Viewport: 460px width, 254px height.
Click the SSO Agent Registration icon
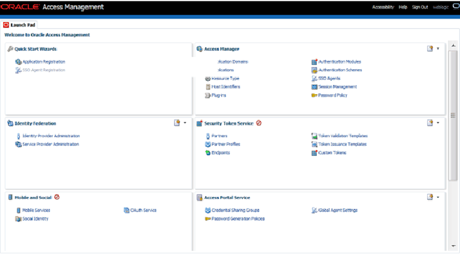click(18, 70)
